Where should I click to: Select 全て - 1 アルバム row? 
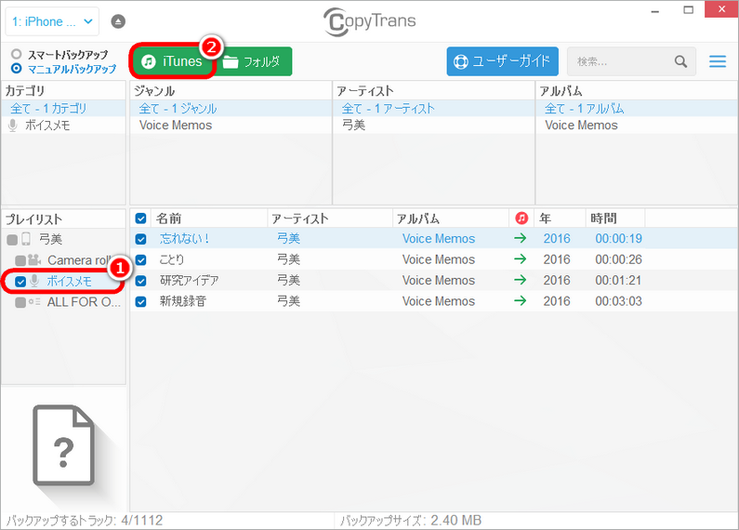pyautogui.click(x=637, y=109)
